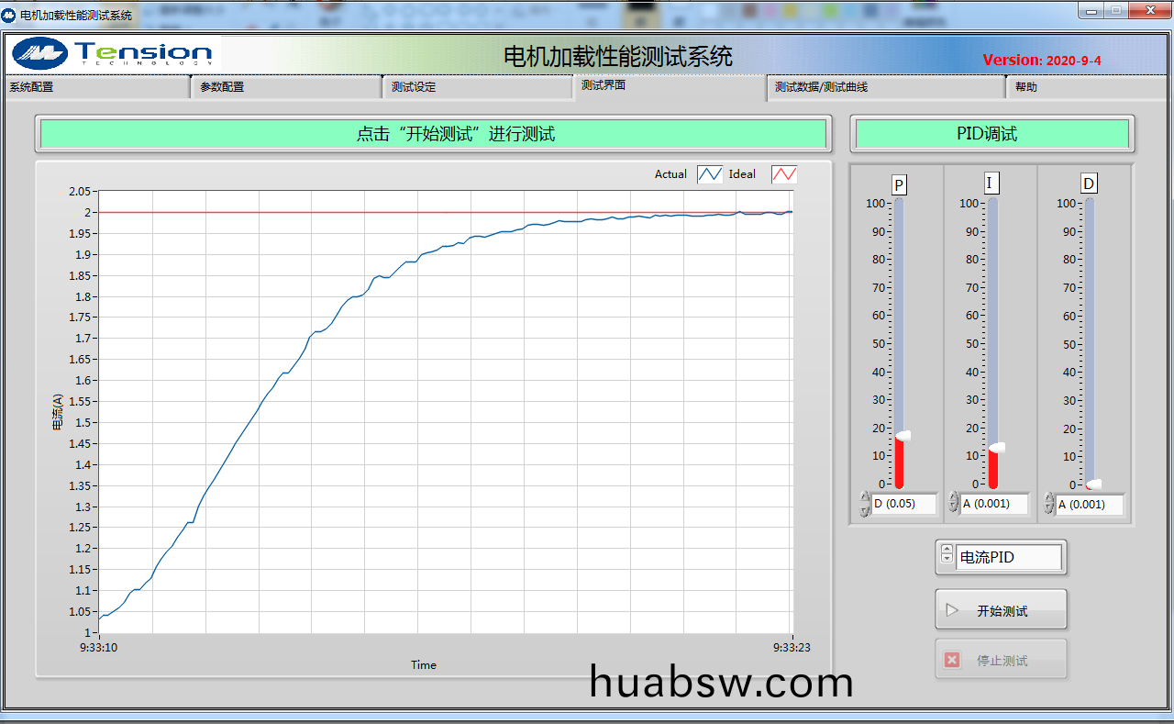Click the D gain slider handle
The height and width of the screenshot is (724, 1174).
click(x=1092, y=484)
